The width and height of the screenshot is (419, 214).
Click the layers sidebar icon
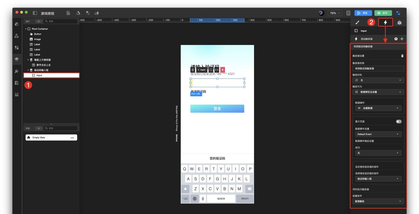click(17, 59)
